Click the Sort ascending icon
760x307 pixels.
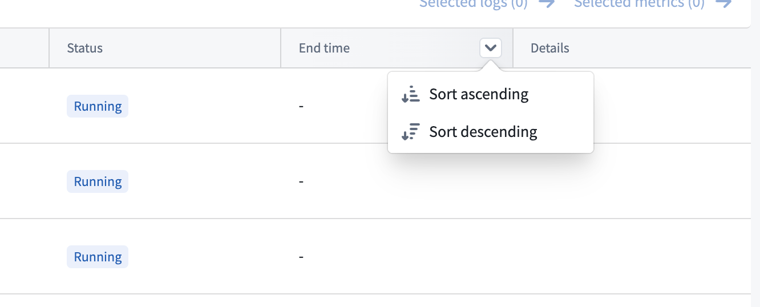[411, 94]
